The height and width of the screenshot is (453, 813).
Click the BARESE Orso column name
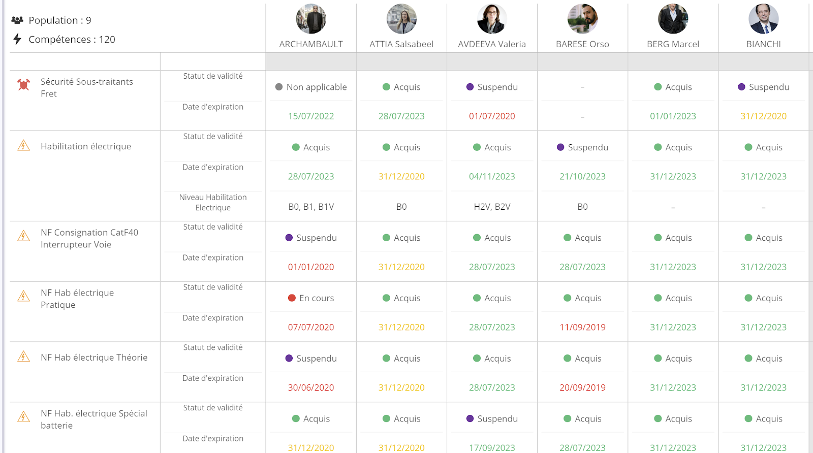582,44
